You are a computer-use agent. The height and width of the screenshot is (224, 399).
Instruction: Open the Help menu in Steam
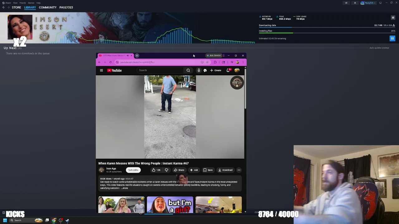pyautogui.click(x=38, y=3)
